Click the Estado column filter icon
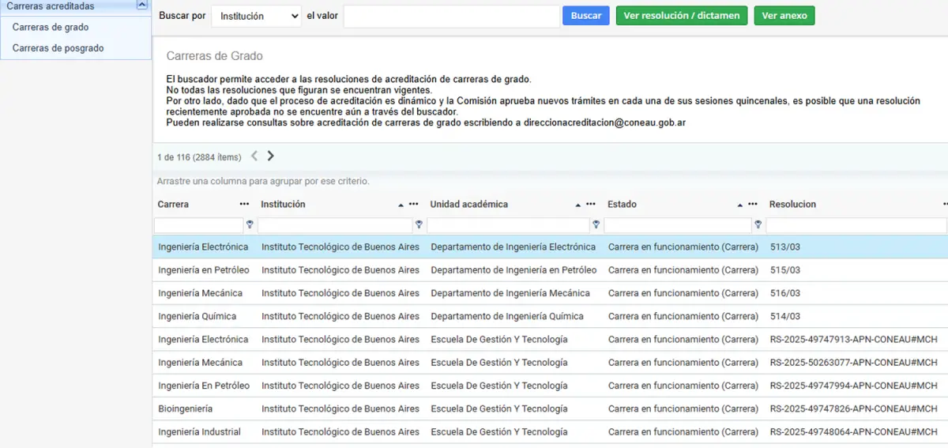The image size is (948, 448). point(758,225)
